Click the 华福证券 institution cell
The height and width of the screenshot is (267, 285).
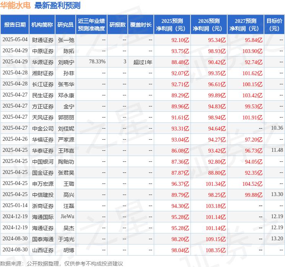tap(43, 140)
